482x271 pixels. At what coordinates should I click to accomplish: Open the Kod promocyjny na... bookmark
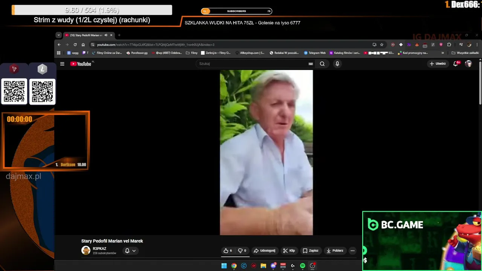click(x=413, y=53)
